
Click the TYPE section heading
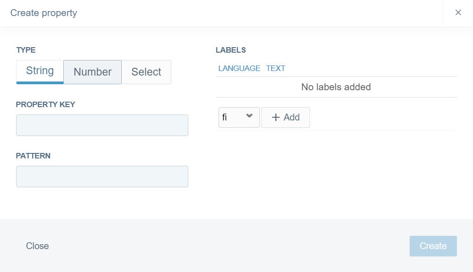26,50
